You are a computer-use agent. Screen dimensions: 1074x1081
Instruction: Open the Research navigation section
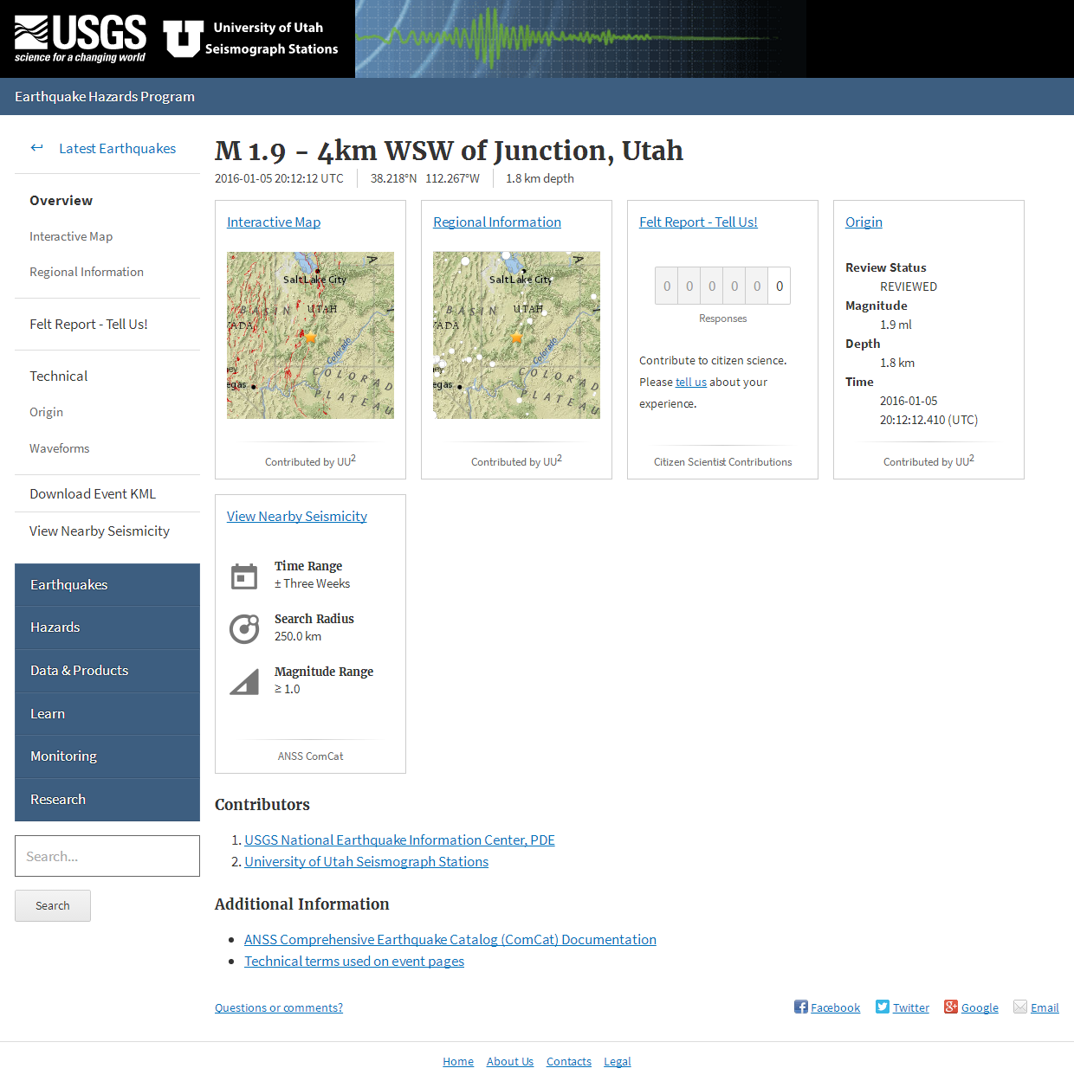[107, 800]
